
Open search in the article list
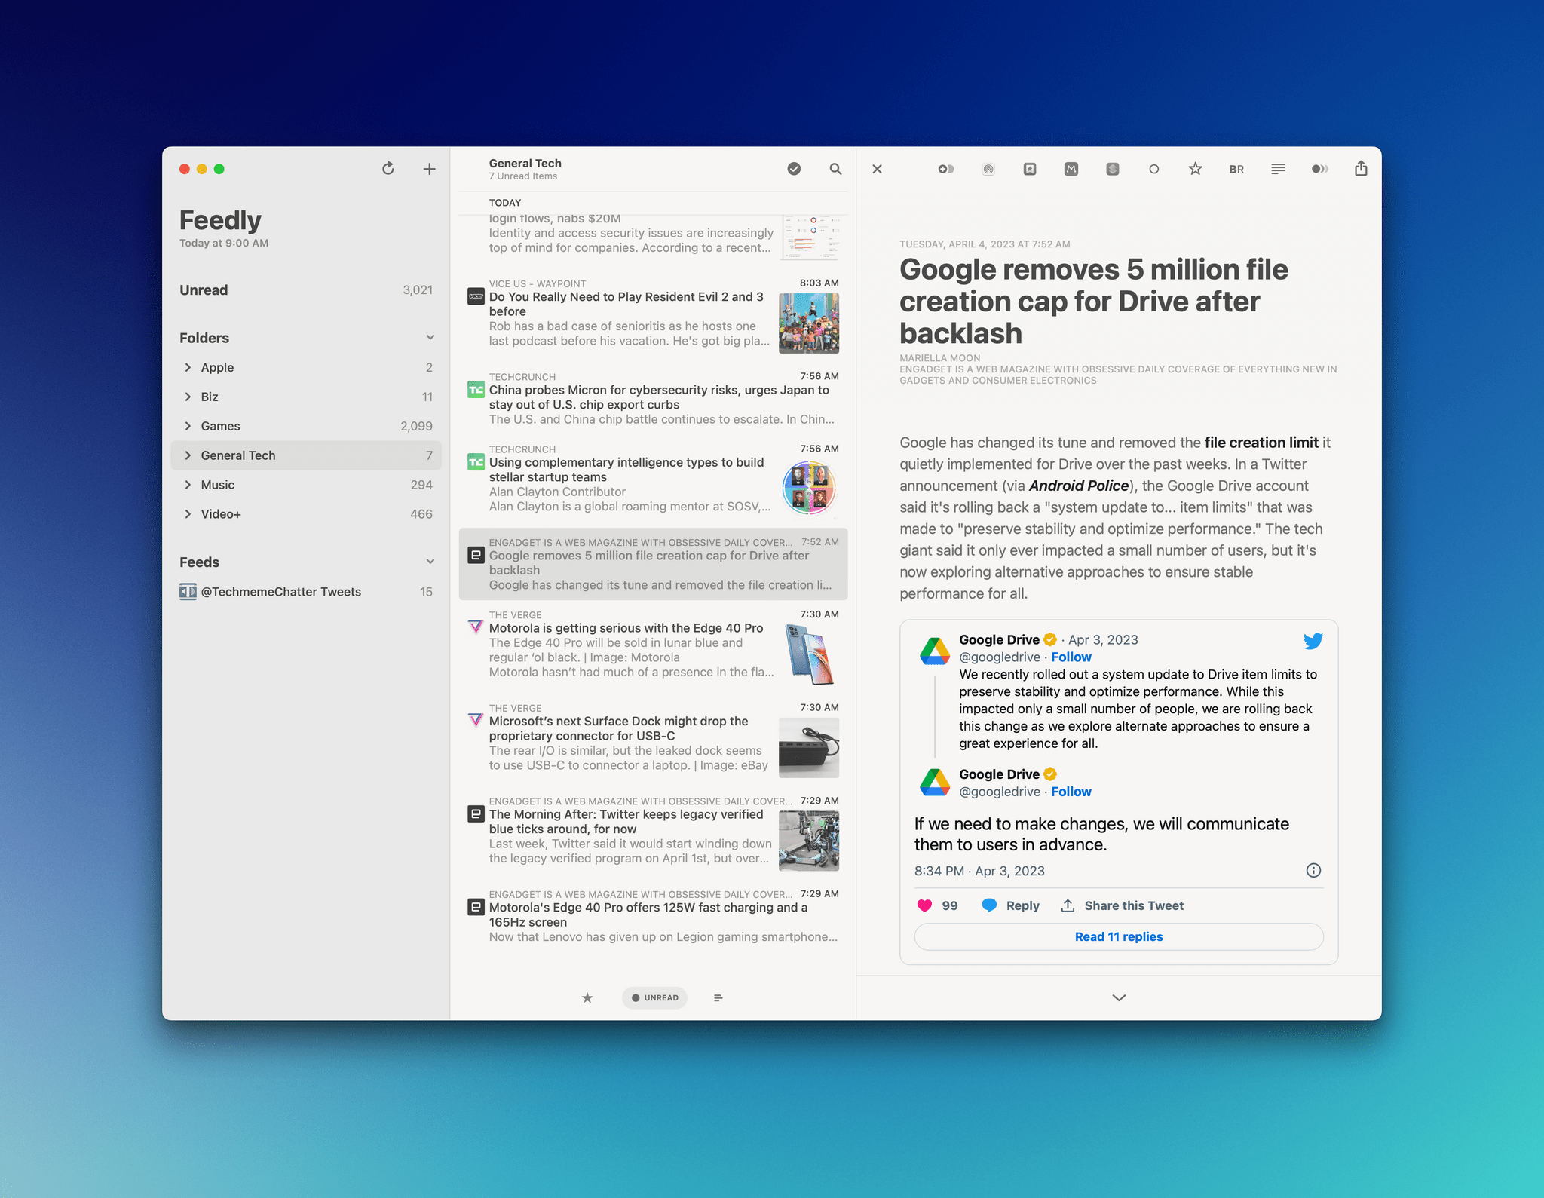(835, 169)
